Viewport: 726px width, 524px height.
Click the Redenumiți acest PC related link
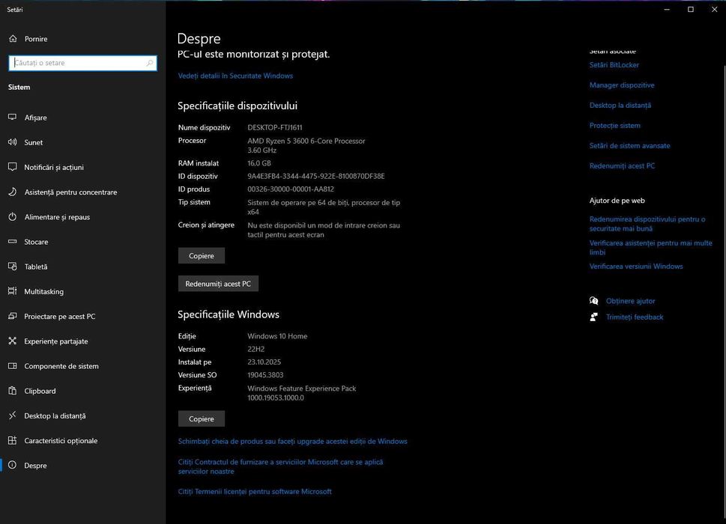pos(622,166)
